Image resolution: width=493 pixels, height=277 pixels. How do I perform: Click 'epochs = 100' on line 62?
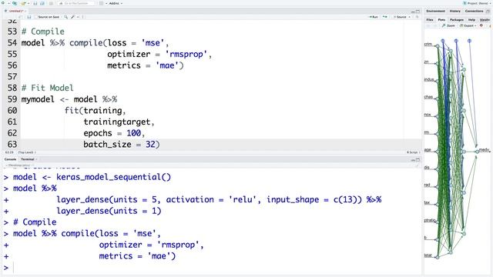(112, 133)
